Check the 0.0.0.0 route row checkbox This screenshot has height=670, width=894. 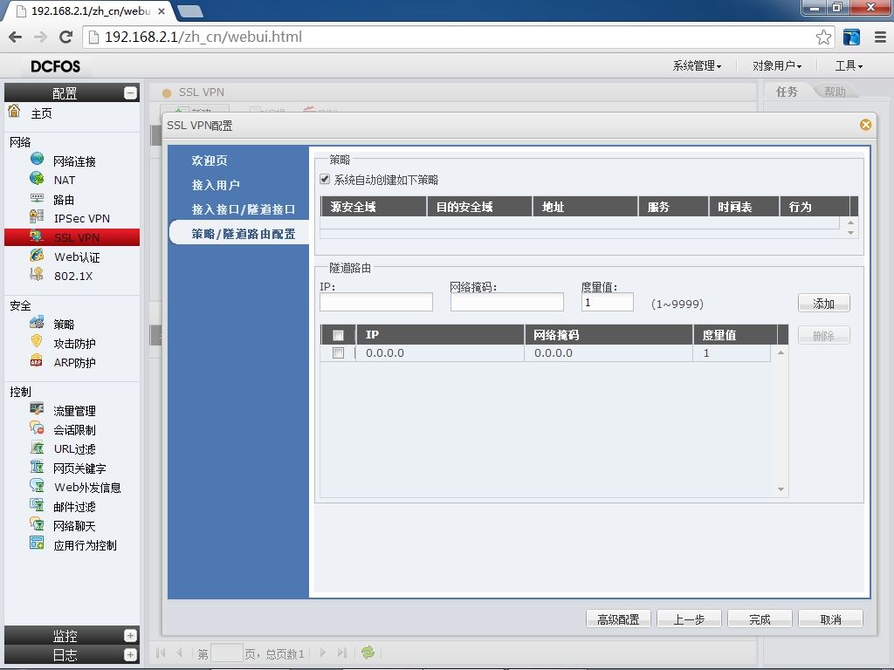pos(338,353)
